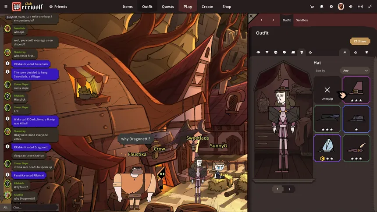Select the diamond category icon on right

356,52
